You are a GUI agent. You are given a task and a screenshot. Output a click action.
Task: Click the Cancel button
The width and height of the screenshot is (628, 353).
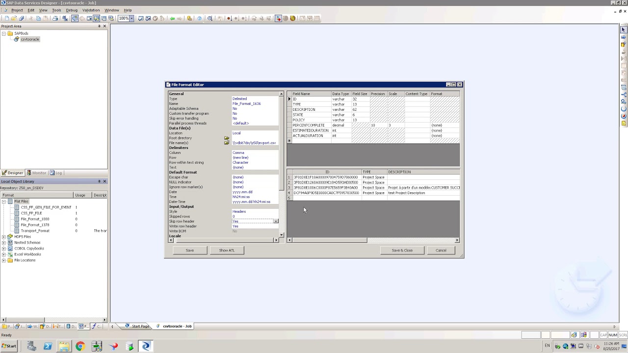[x=441, y=250]
